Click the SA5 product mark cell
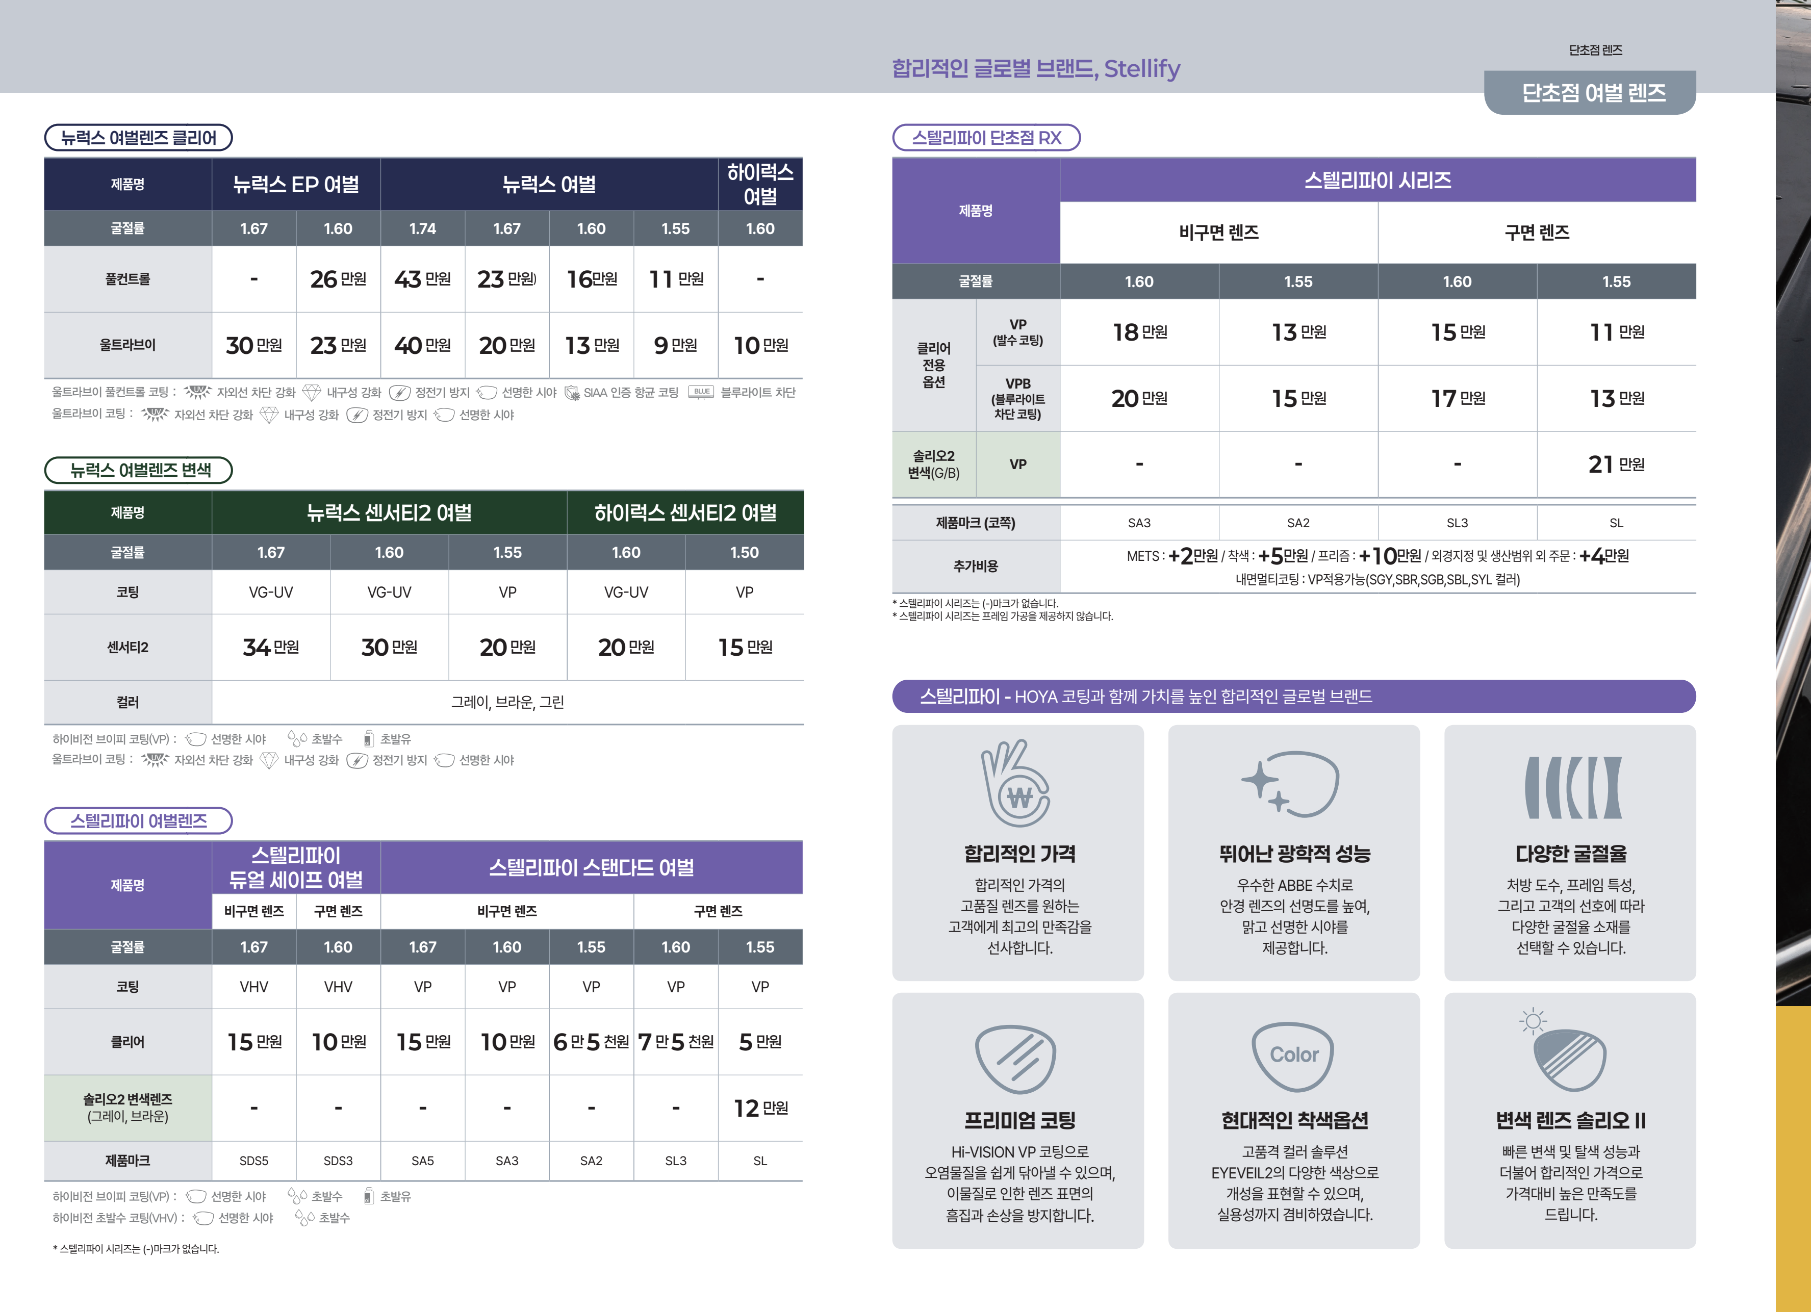 422,1160
